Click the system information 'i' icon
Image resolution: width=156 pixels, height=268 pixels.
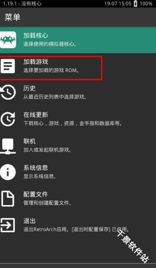click(8, 172)
